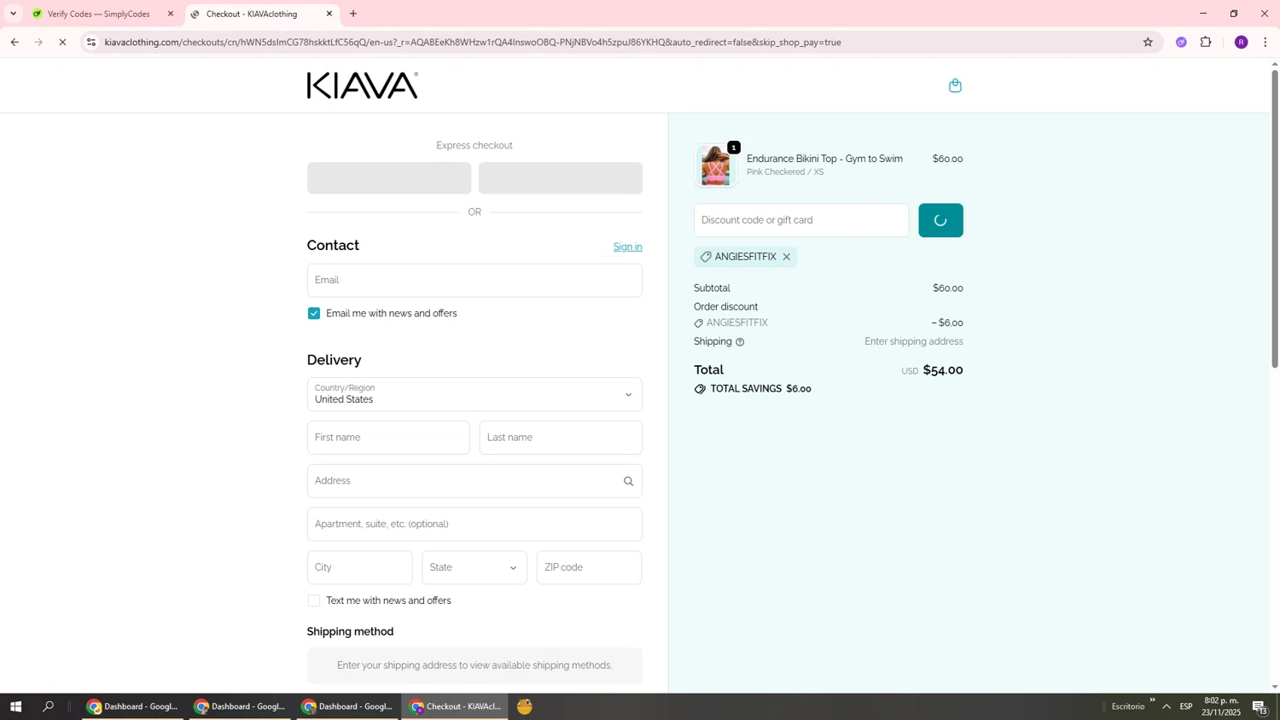Open the tab search dropdown arrow
This screenshot has width=1280, height=720.
pyautogui.click(x=13, y=14)
